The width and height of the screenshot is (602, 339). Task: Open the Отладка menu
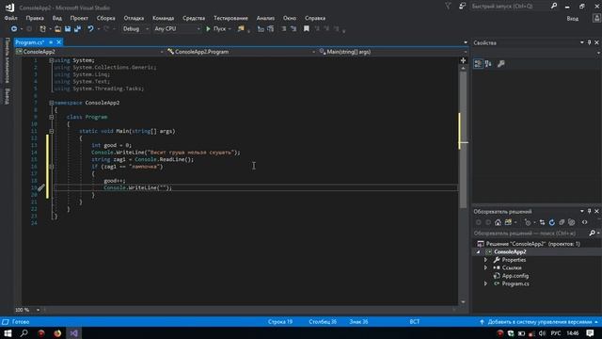pyautogui.click(x=134, y=18)
